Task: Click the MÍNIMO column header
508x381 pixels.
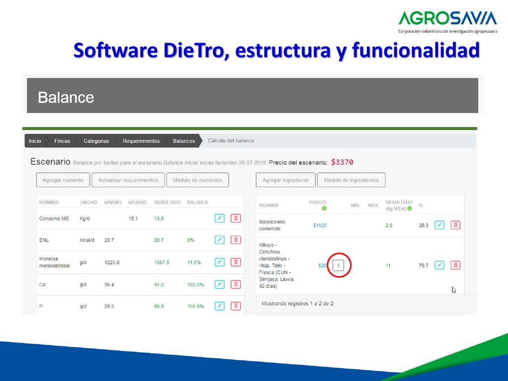Action: pyautogui.click(x=113, y=202)
